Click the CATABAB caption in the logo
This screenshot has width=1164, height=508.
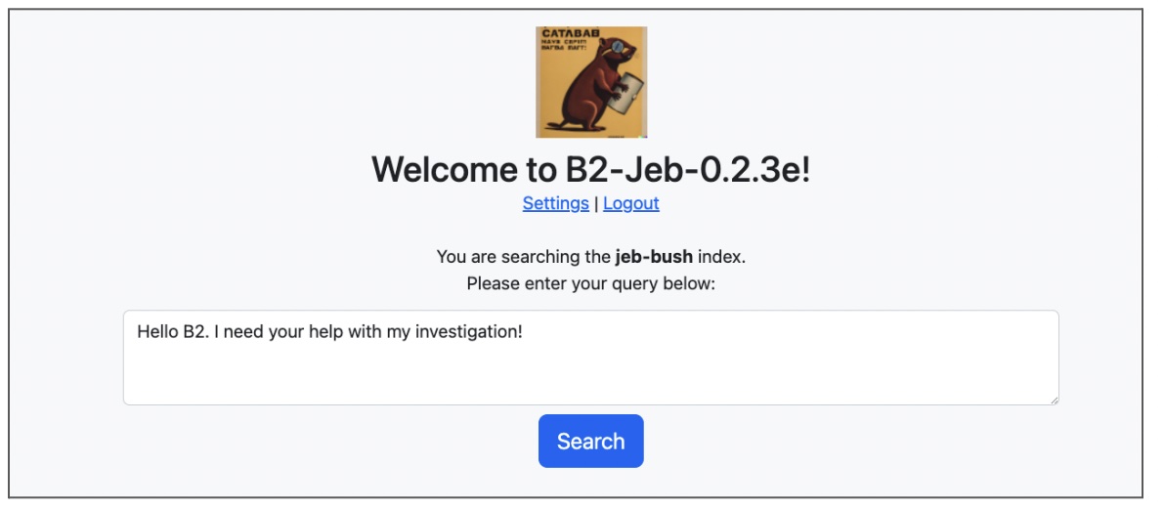pos(570,33)
